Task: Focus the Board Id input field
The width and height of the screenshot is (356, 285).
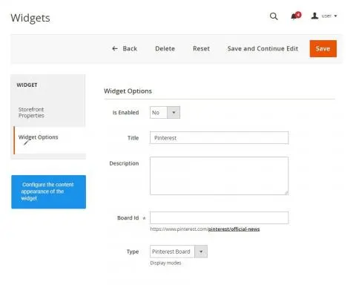Action: point(219,218)
